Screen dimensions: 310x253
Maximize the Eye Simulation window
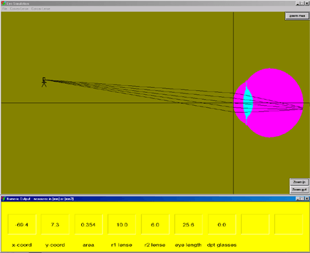click(302, 3)
